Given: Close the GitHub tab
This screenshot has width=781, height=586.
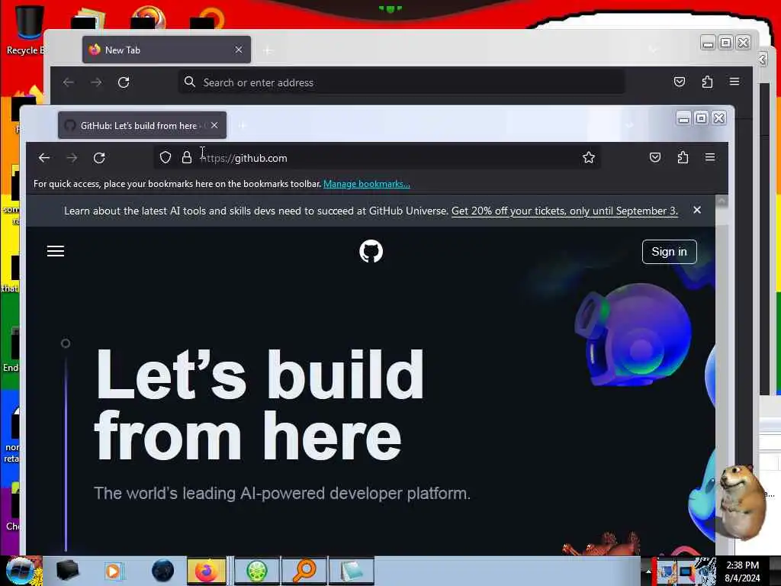Looking at the screenshot, I should [214, 126].
